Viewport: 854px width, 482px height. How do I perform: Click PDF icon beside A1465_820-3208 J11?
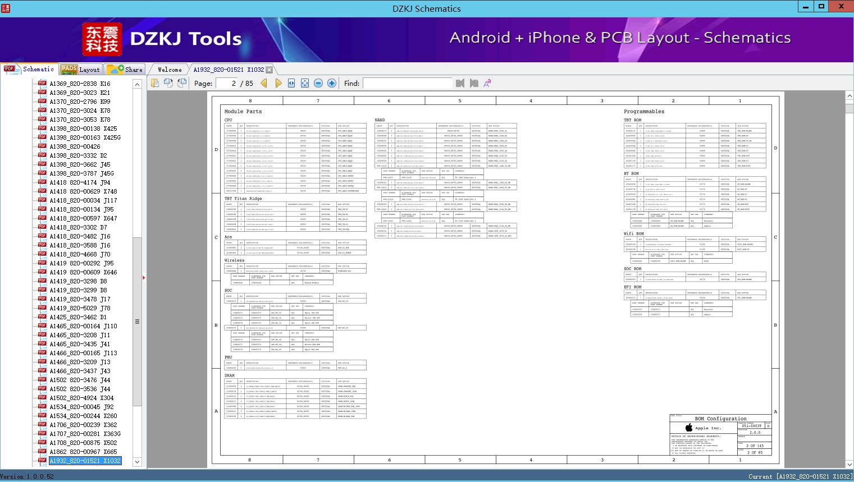click(x=42, y=335)
